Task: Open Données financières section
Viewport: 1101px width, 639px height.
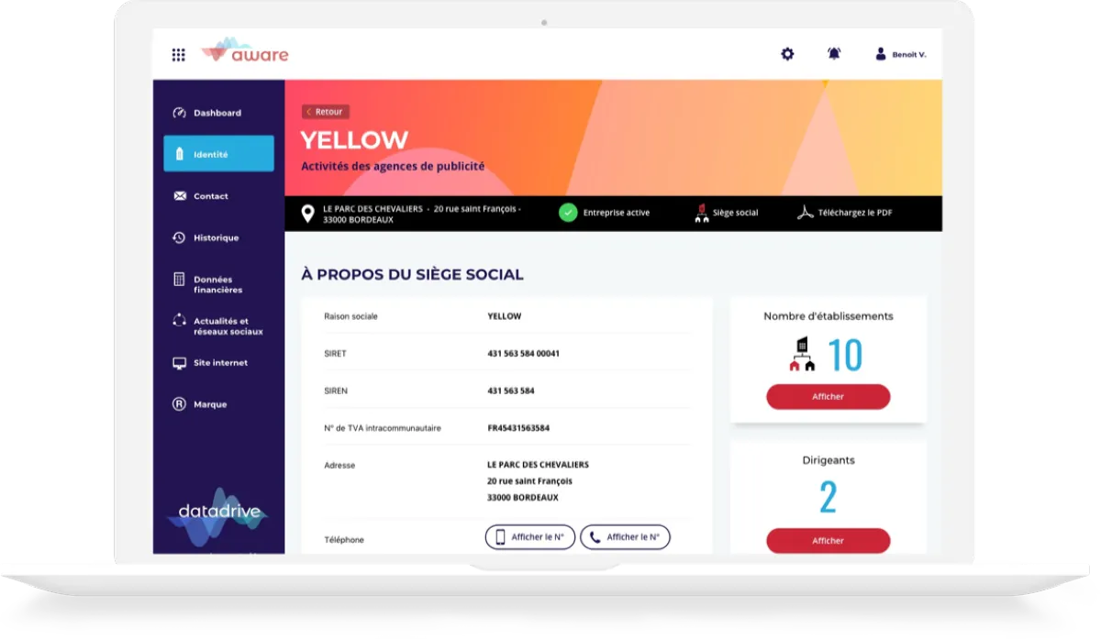Action: (x=218, y=284)
